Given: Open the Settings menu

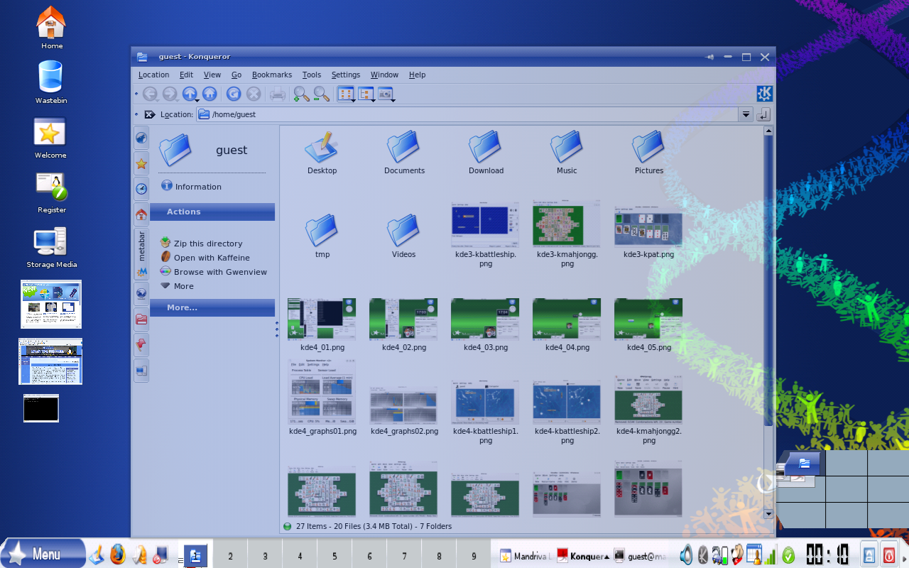Looking at the screenshot, I should [346, 75].
